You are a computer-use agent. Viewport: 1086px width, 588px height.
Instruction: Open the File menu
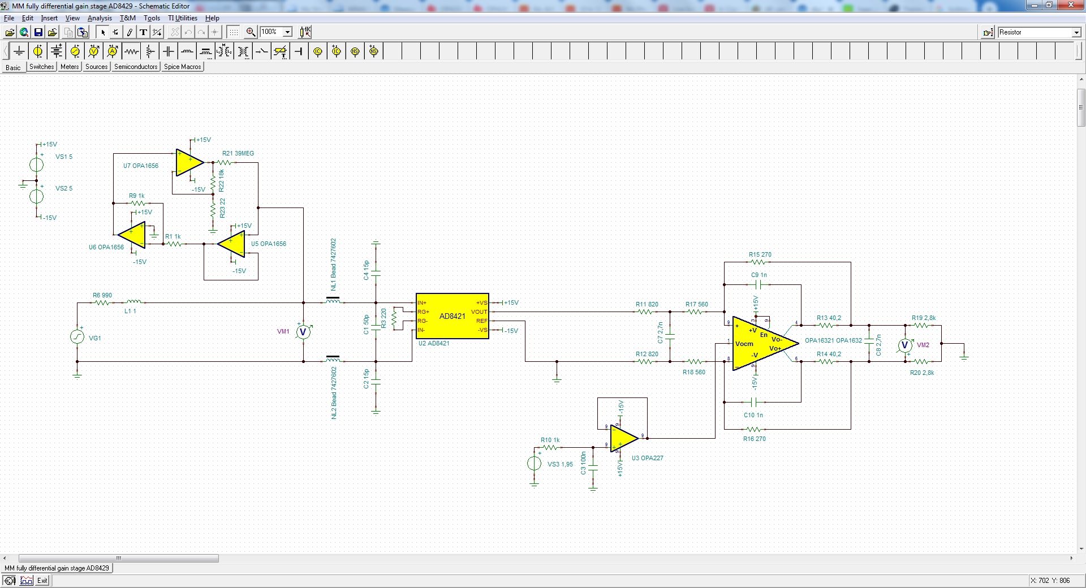click(9, 18)
